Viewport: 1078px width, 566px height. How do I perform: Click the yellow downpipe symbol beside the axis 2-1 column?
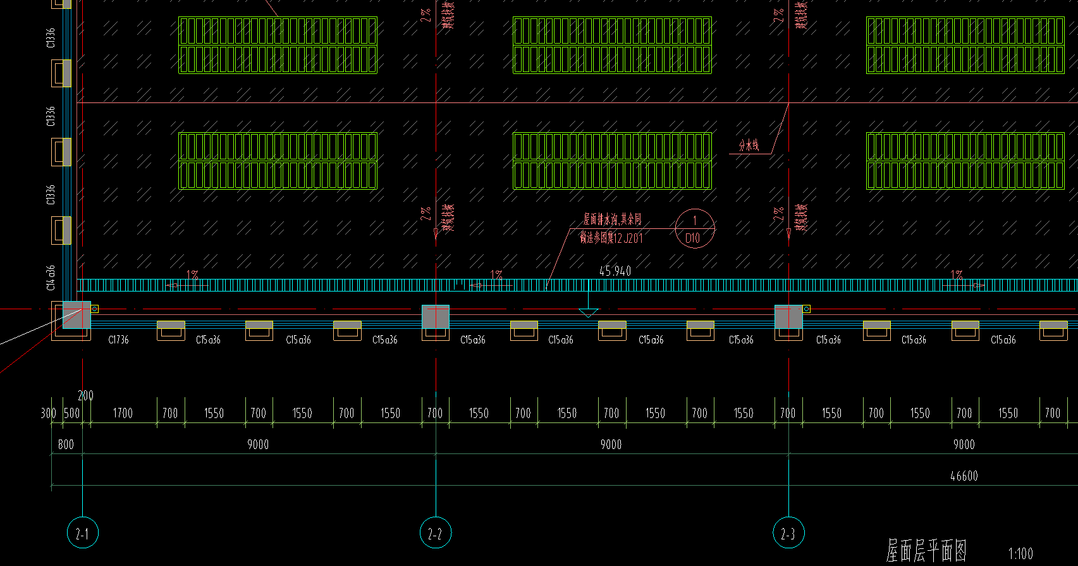pos(95,309)
